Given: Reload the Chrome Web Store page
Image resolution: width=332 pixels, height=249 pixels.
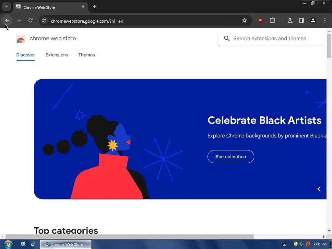Looking at the screenshot, I should click(30, 20).
